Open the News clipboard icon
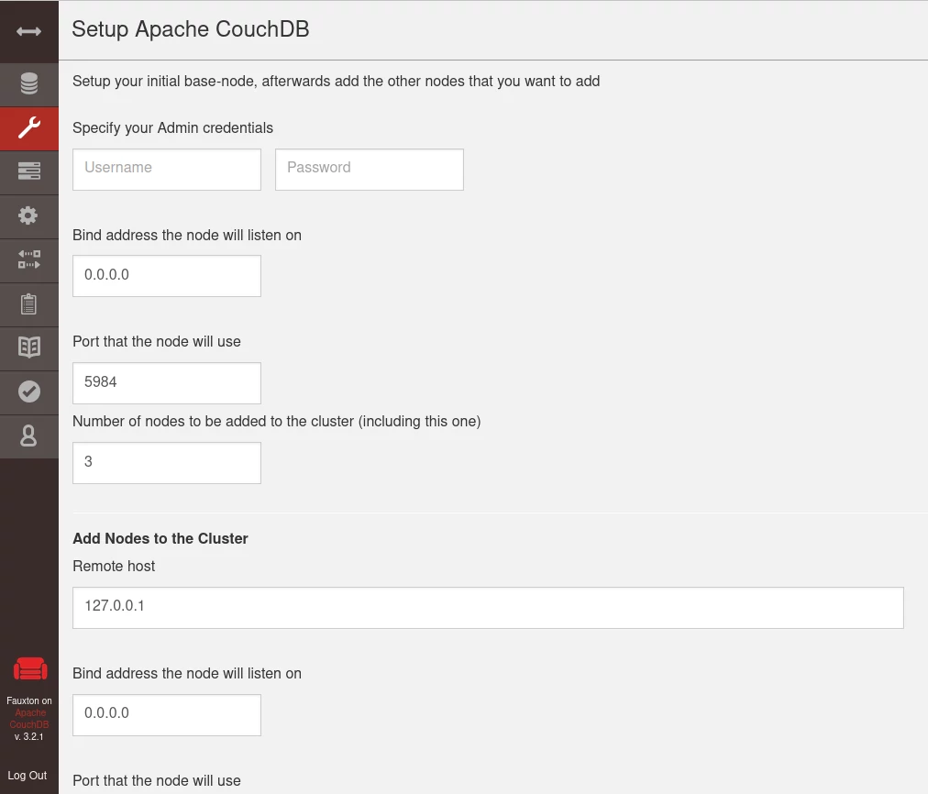 point(28,303)
